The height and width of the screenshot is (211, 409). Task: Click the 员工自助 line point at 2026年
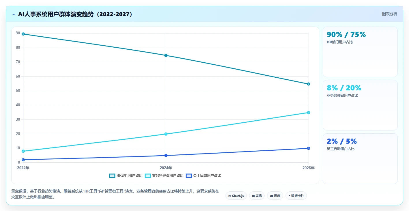click(x=309, y=148)
